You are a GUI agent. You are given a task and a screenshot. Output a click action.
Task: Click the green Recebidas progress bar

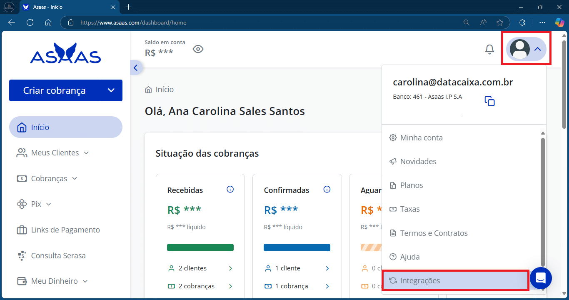pyautogui.click(x=200, y=247)
